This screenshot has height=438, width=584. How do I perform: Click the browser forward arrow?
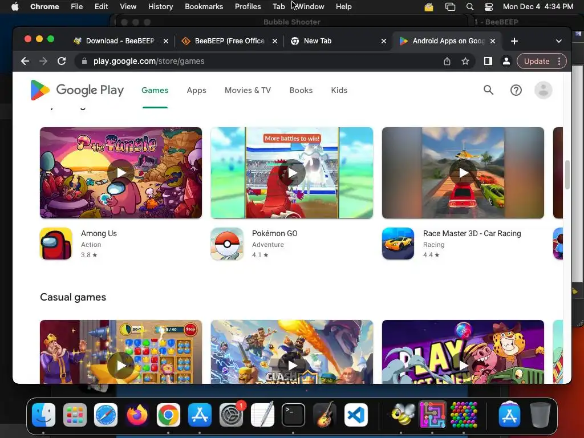pyautogui.click(x=43, y=61)
